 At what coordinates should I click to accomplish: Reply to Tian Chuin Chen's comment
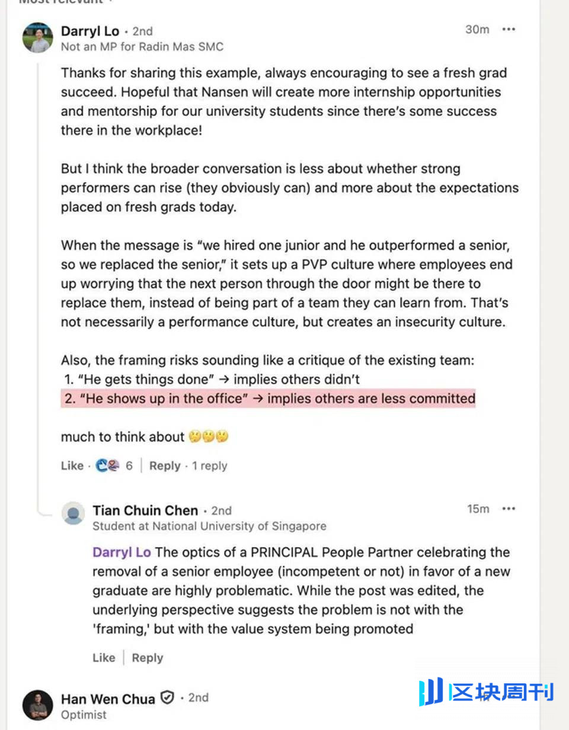pyautogui.click(x=147, y=657)
